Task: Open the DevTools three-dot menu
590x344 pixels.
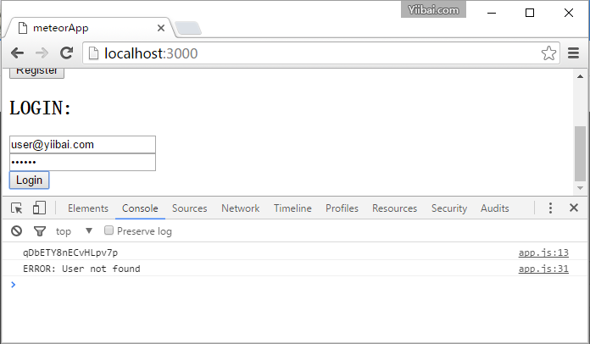Action: (x=550, y=208)
